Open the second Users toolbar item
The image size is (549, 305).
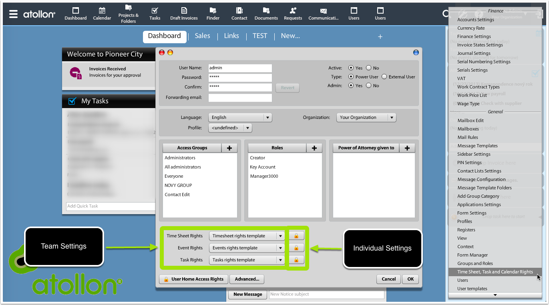(x=380, y=14)
